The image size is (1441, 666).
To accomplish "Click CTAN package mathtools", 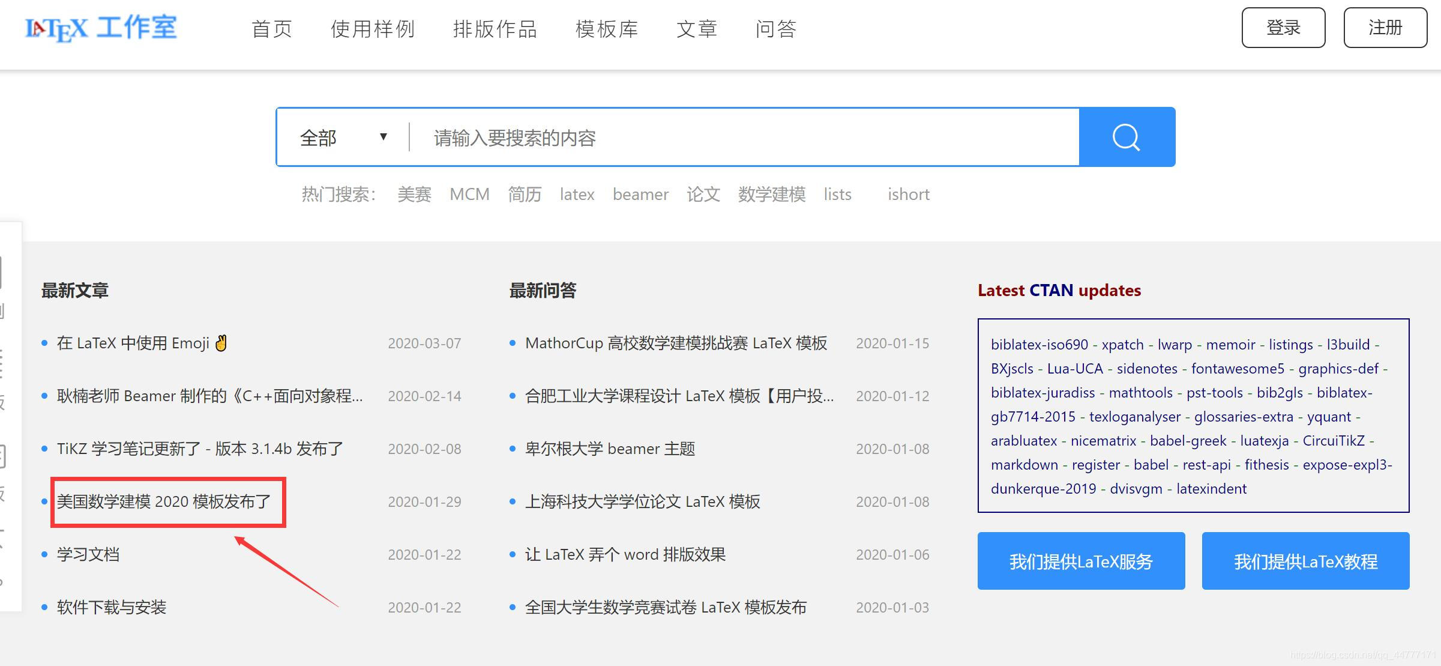I will point(1140,393).
